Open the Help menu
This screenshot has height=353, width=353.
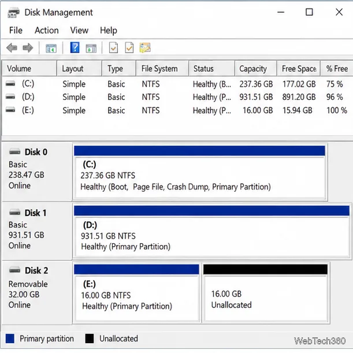pos(109,30)
